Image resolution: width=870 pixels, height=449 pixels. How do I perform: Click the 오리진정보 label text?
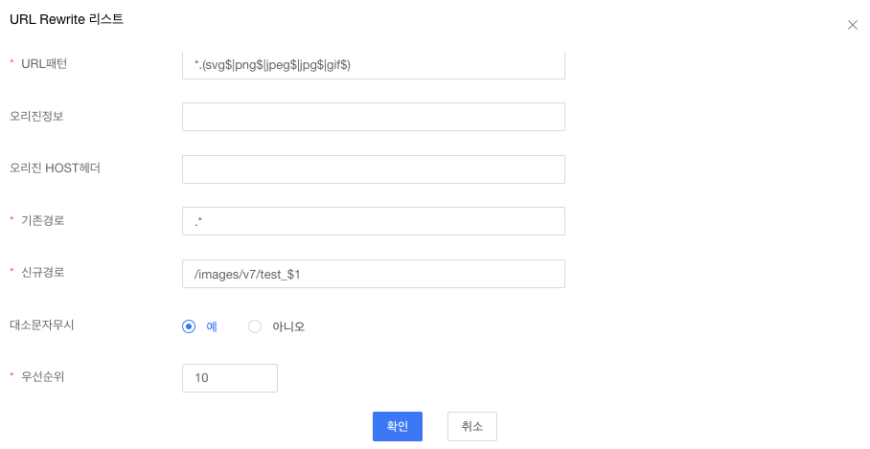(x=36, y=116)
